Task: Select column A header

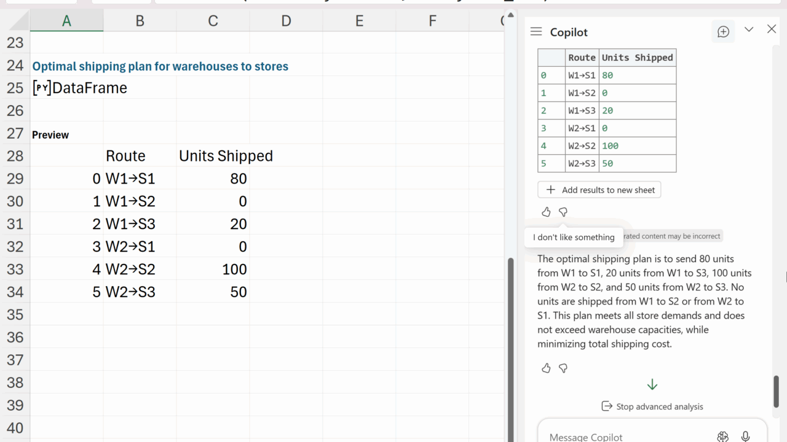Action: click(66, 21)
